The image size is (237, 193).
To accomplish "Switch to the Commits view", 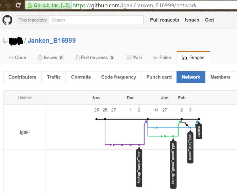I will [x=81, y=77].
